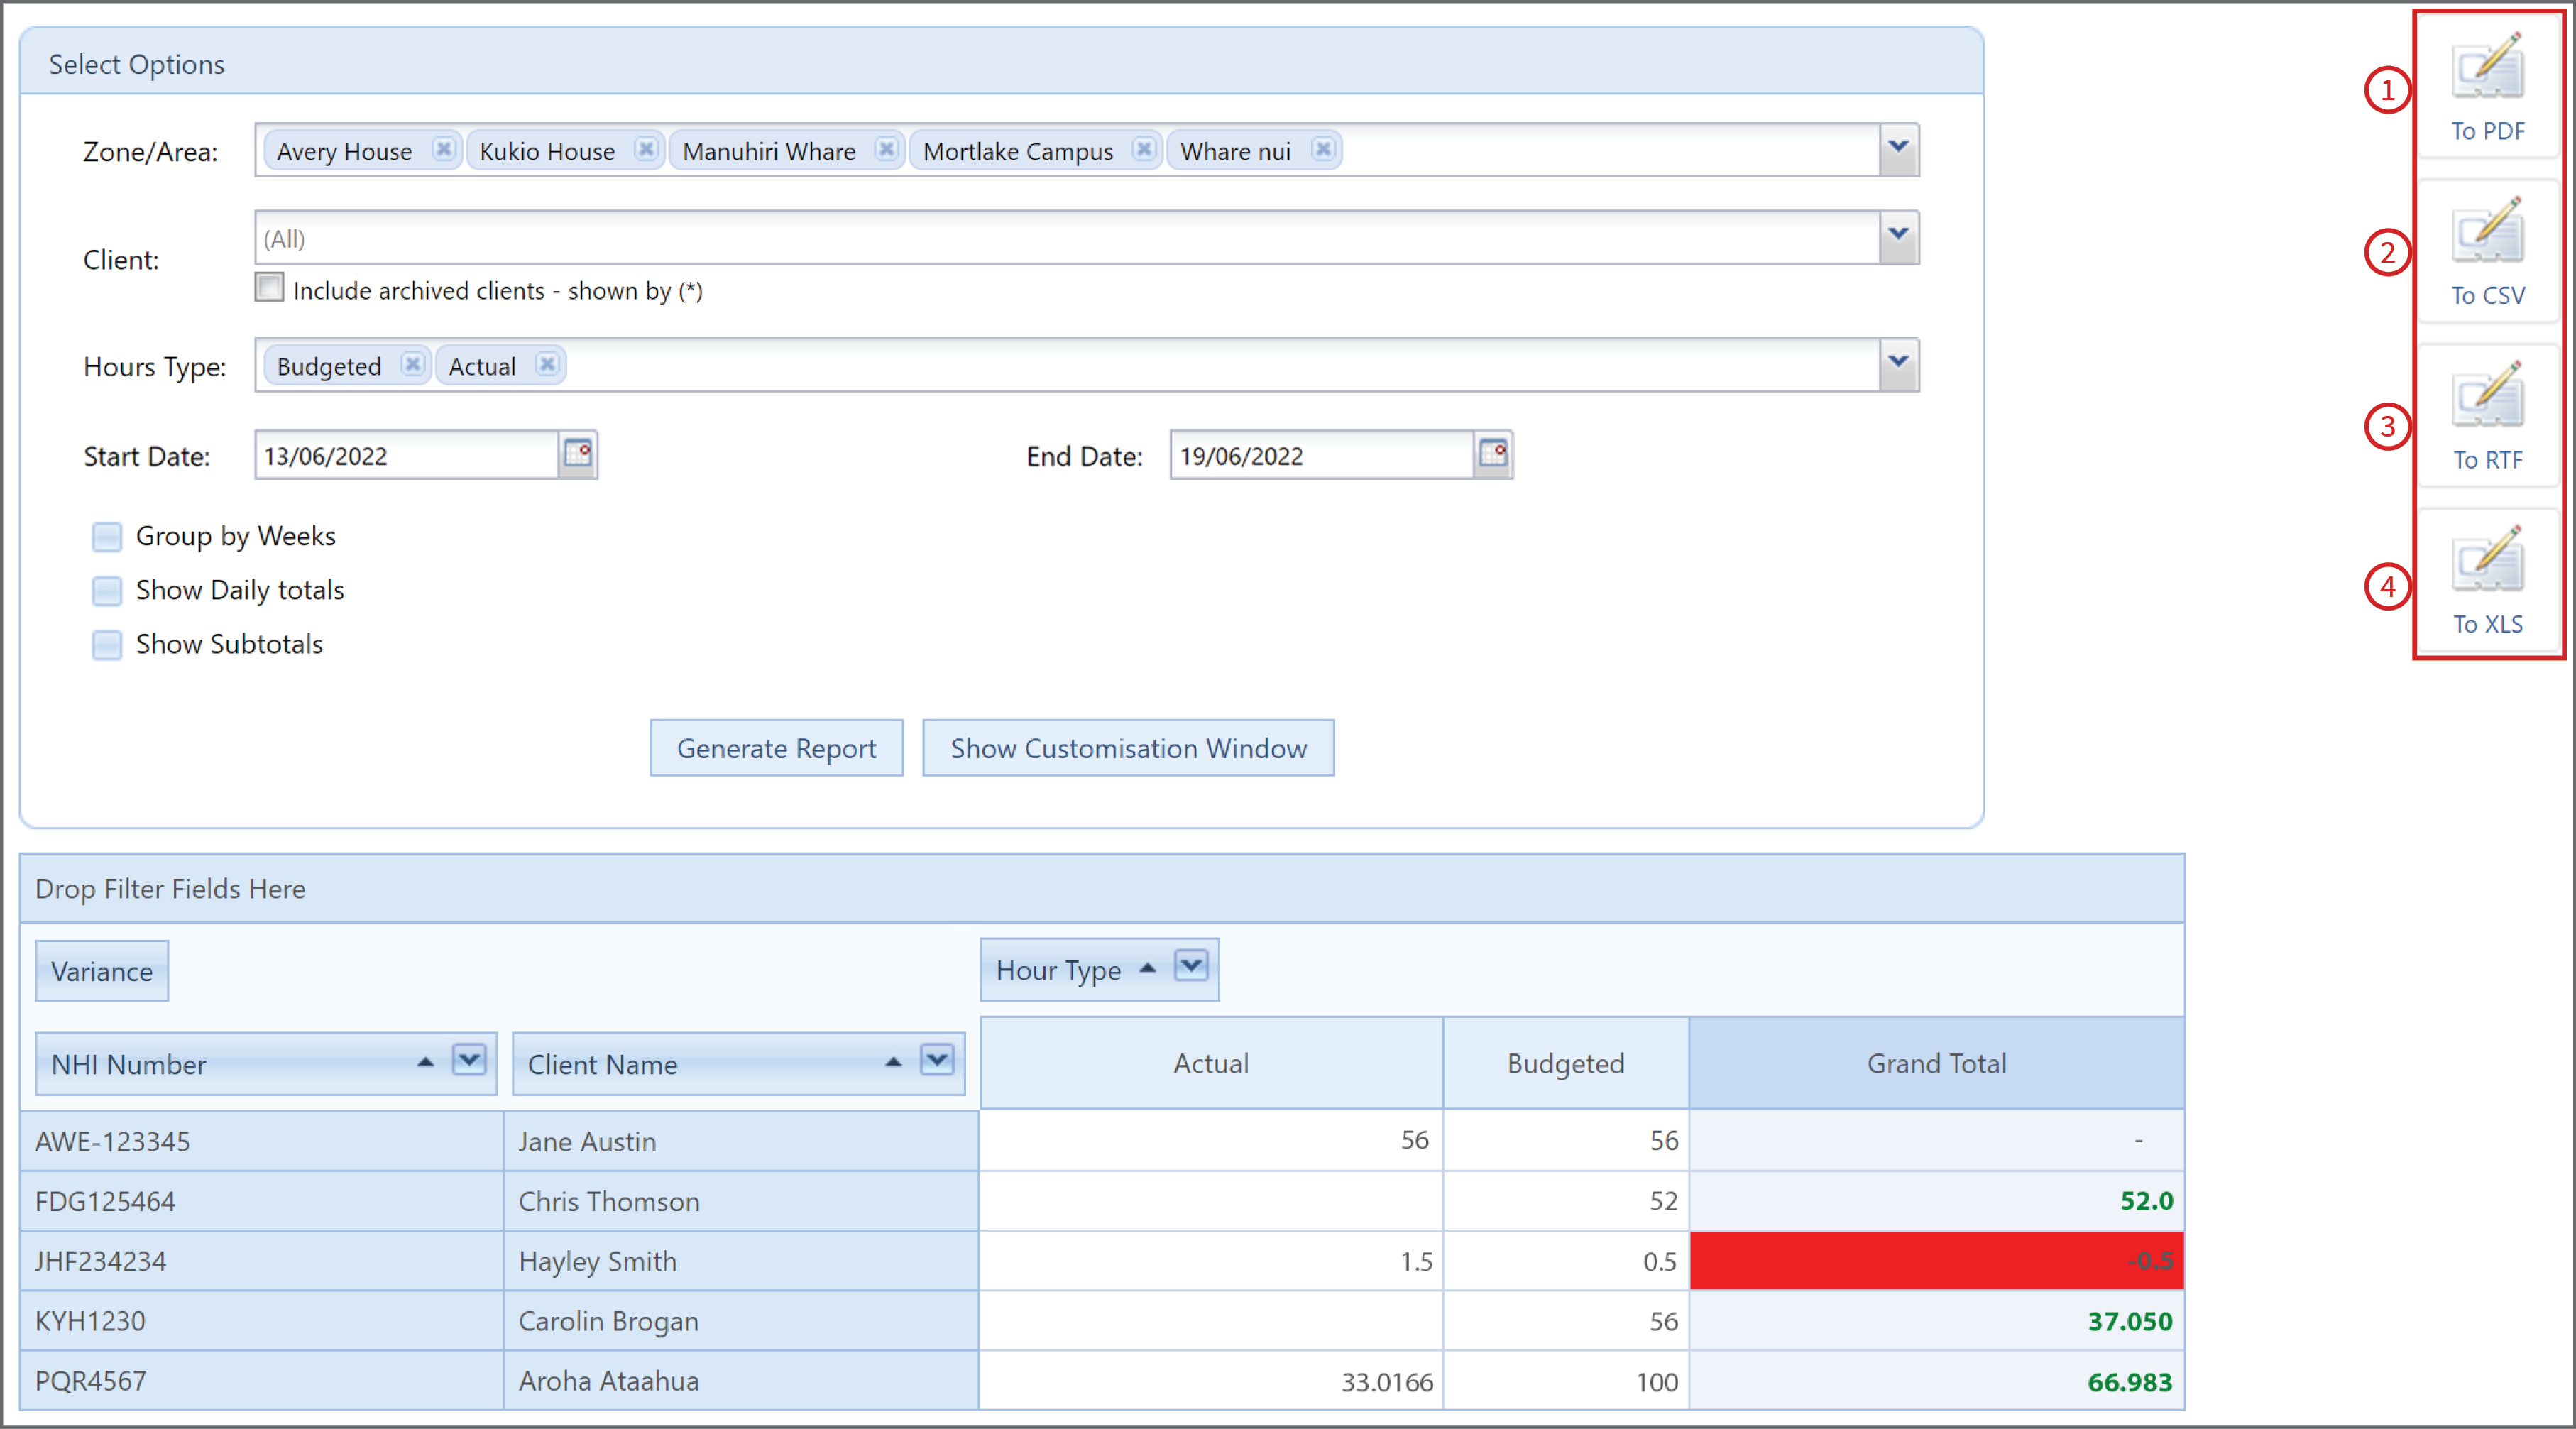
Task: Open NHI Number filter dropdown
Action: click(469, 1059)
